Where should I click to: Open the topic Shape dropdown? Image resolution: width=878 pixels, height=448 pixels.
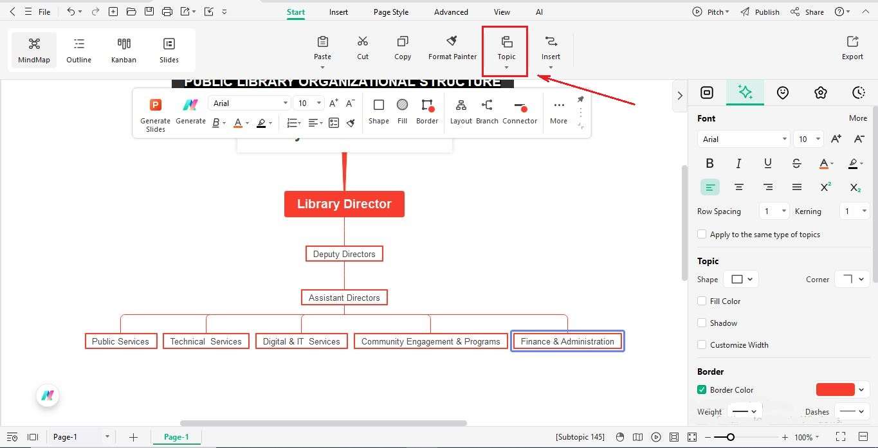pyautogui.click(x=741, y=279)
